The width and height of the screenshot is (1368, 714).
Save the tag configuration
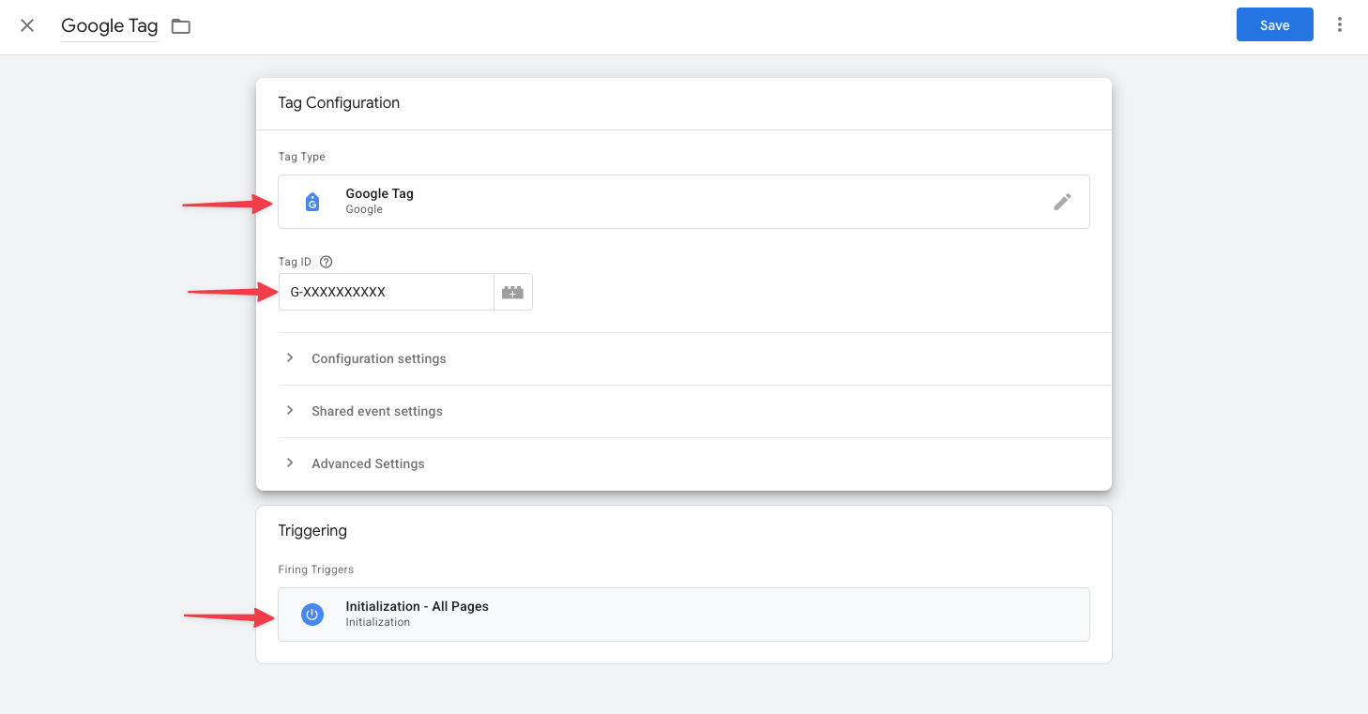coord(1274,25)
